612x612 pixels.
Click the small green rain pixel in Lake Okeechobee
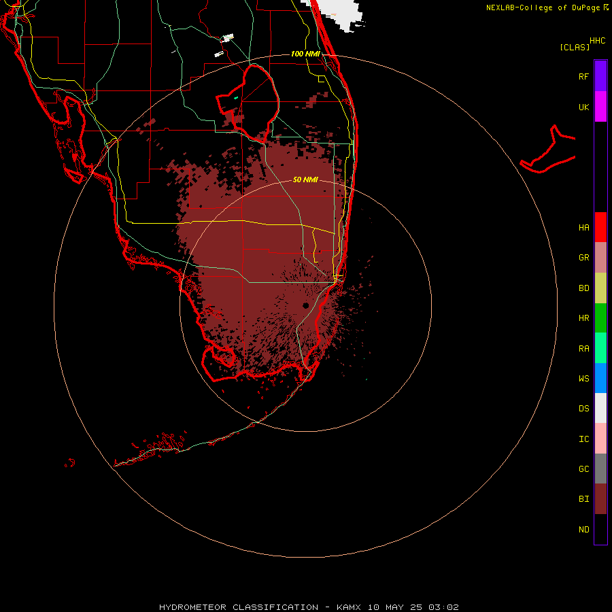click(x=236, y=97)
